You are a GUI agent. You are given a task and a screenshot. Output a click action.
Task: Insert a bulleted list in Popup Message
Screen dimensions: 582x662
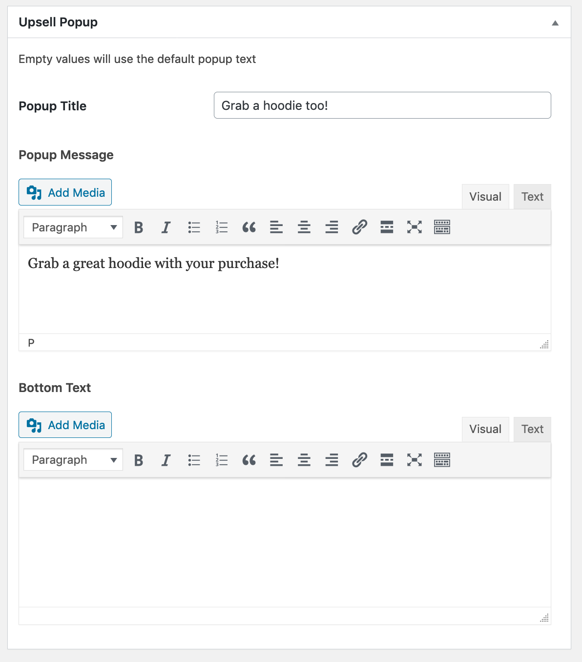tap(194, 227)
